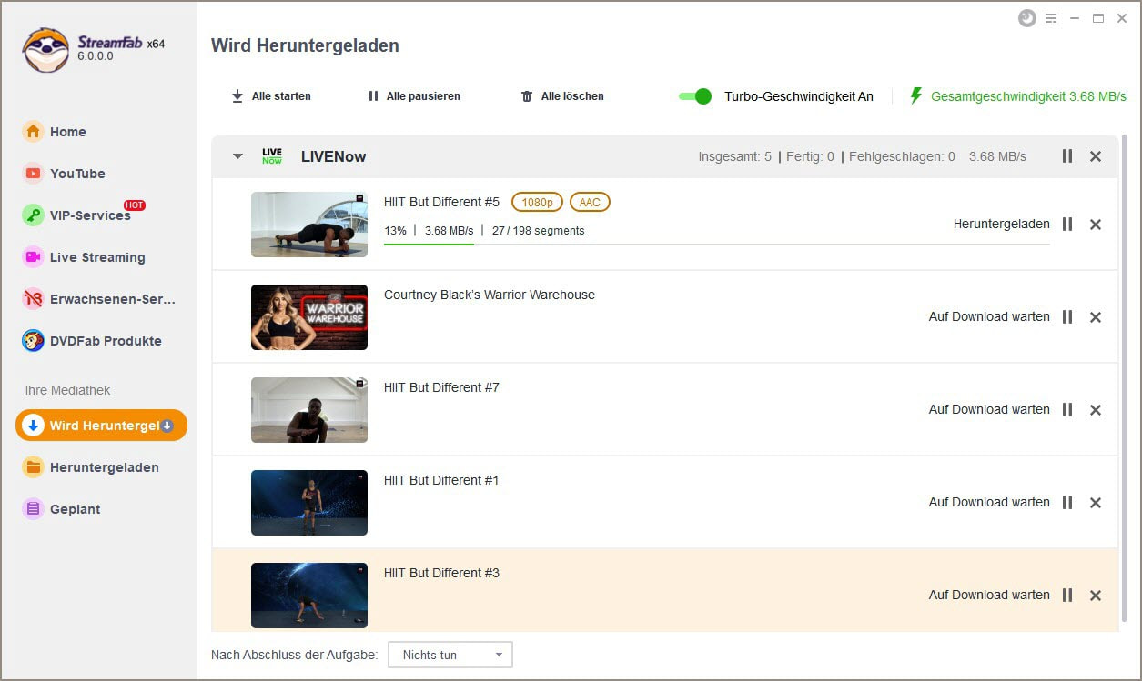
Task: Open the Nichts tun dropdown
Action: coord(450,655)
